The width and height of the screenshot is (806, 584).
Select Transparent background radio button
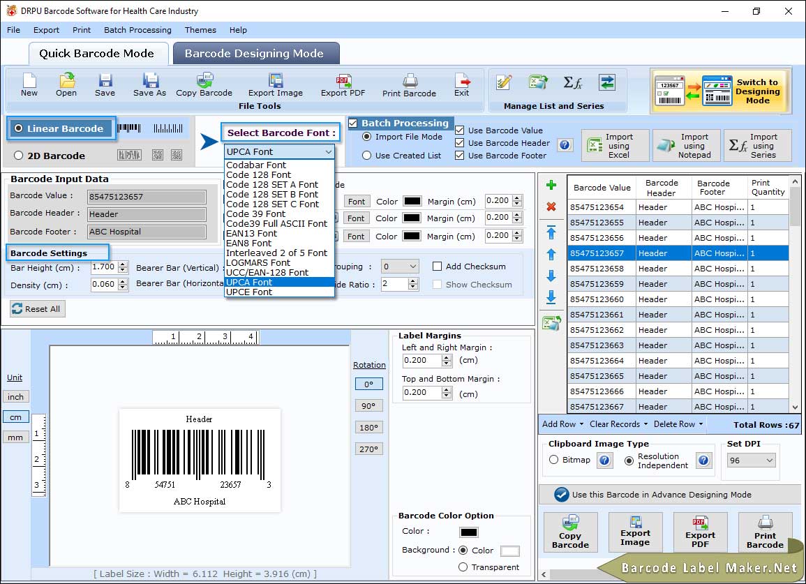(x=463, y=567)
